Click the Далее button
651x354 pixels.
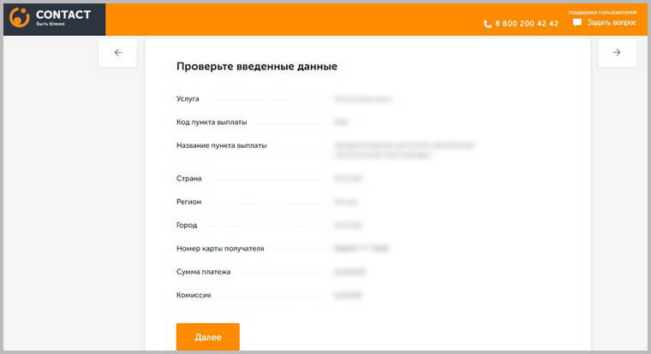[208, 337]
